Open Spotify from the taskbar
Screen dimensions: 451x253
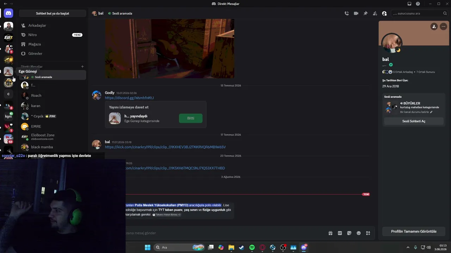tap(252, 247)
